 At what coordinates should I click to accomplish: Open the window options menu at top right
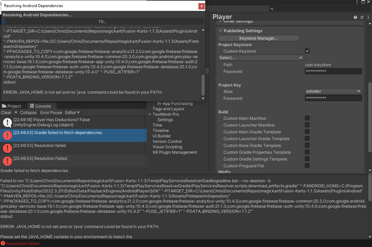(357, 2)
